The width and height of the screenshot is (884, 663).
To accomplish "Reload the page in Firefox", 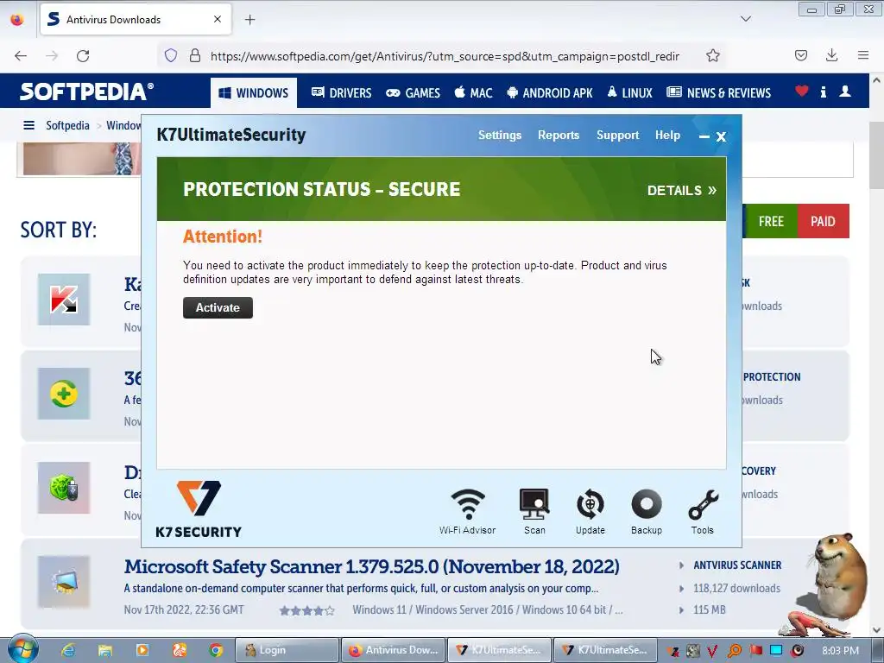I will (83, 56).
